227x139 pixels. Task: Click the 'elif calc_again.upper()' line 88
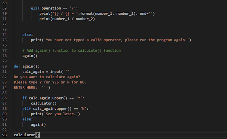tap(55, 109)
